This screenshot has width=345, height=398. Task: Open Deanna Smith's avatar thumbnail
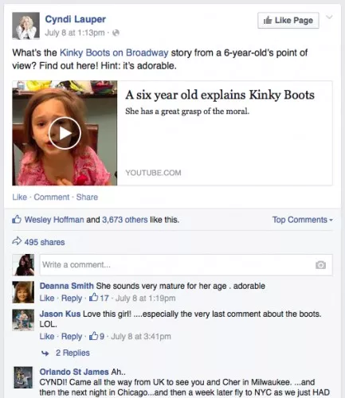(x=23, y=292)
